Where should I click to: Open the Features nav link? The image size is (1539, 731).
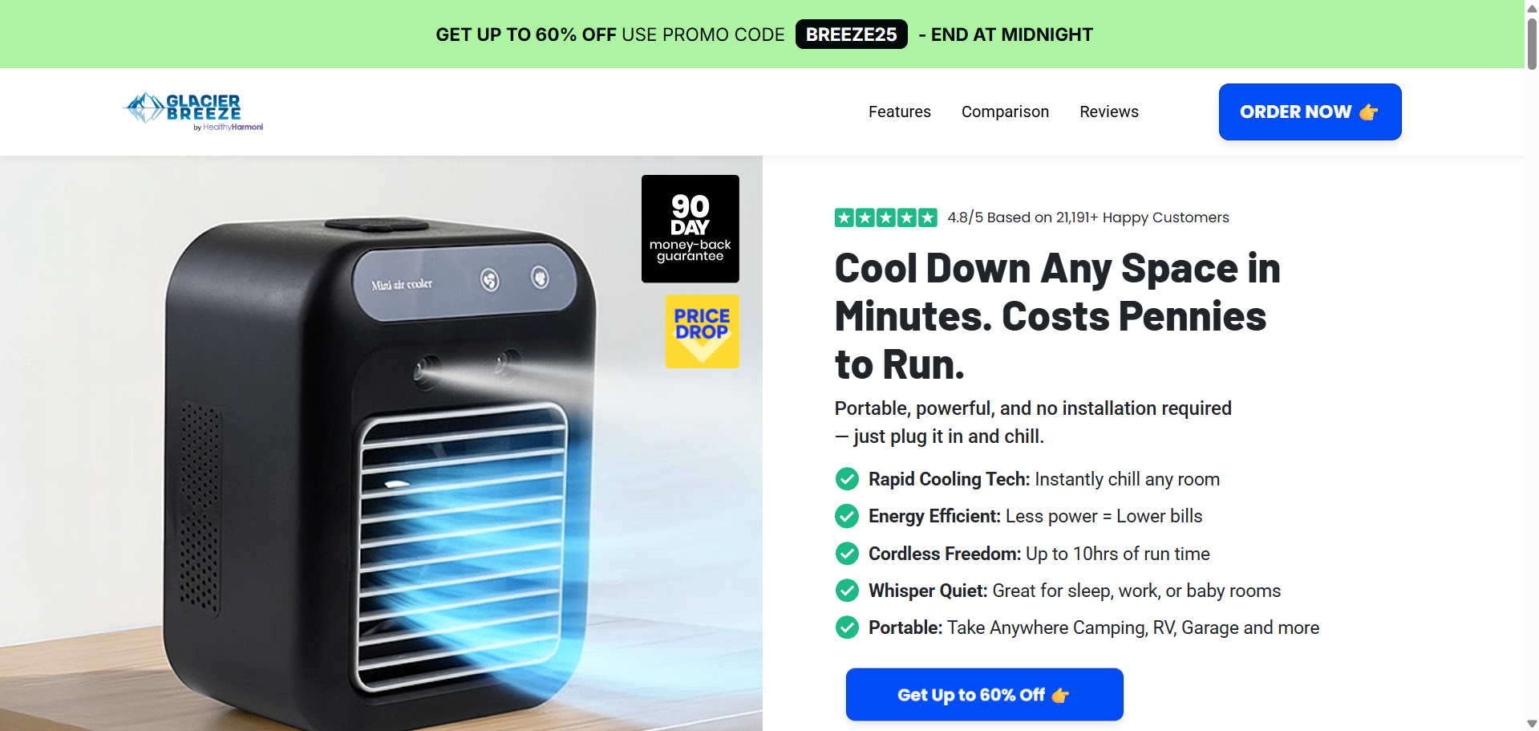coord(899,112)
